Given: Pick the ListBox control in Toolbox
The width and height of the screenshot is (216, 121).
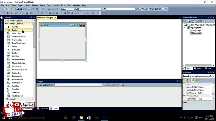Looking at the screenshot, I should click(x=19, y=53).
